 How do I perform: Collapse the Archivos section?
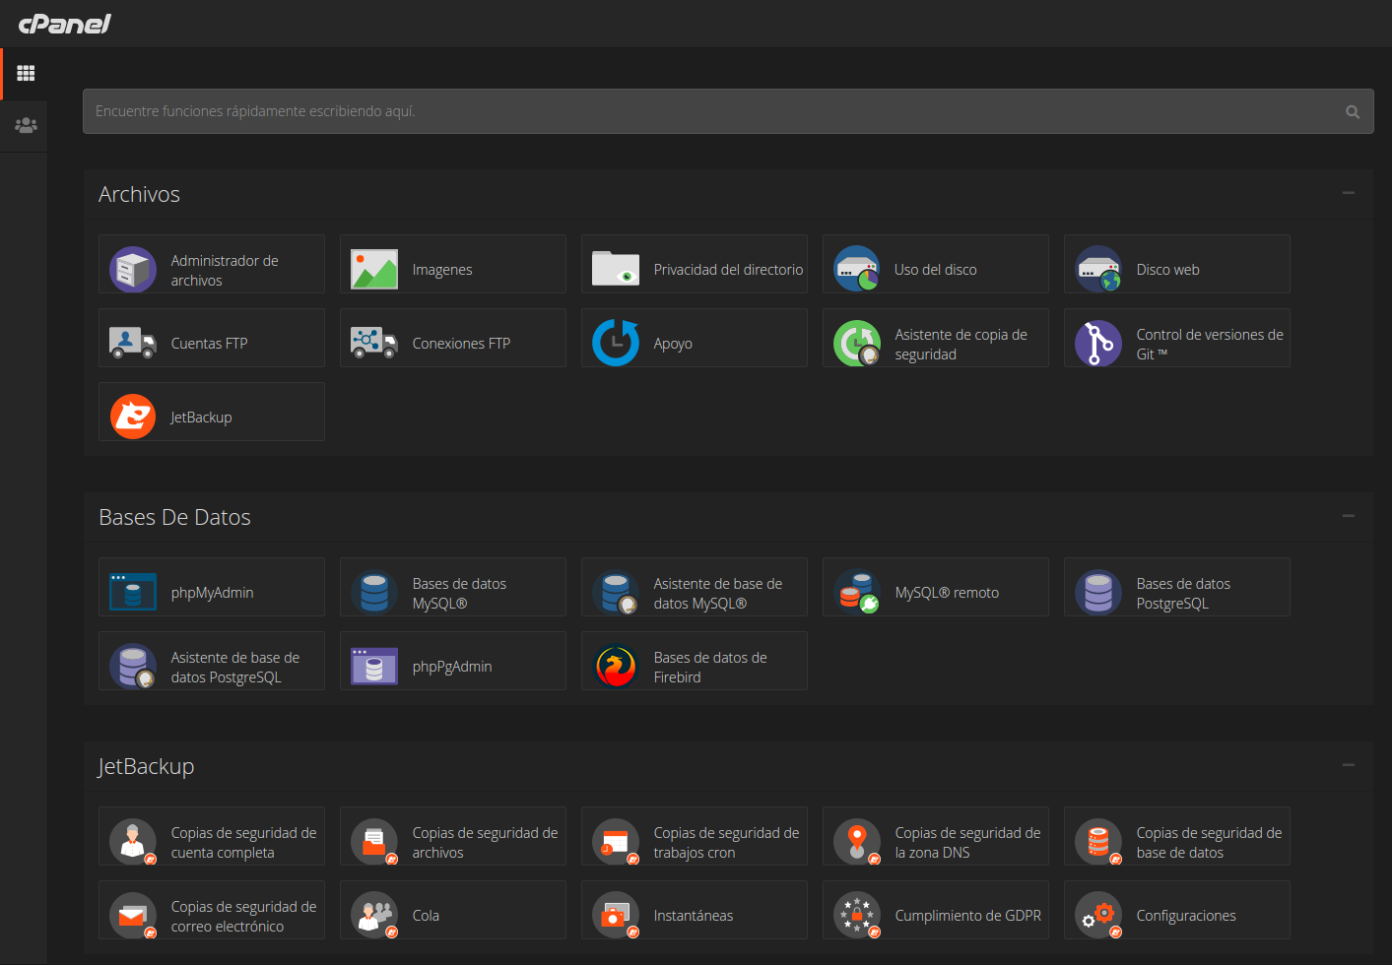click(1349, 193)
